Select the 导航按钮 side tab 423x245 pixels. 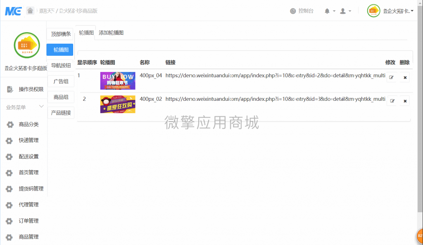pyautogui.click(x=60, y=66)
